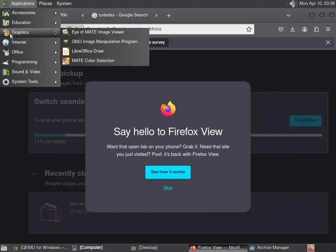Open the Programming category

30,62
